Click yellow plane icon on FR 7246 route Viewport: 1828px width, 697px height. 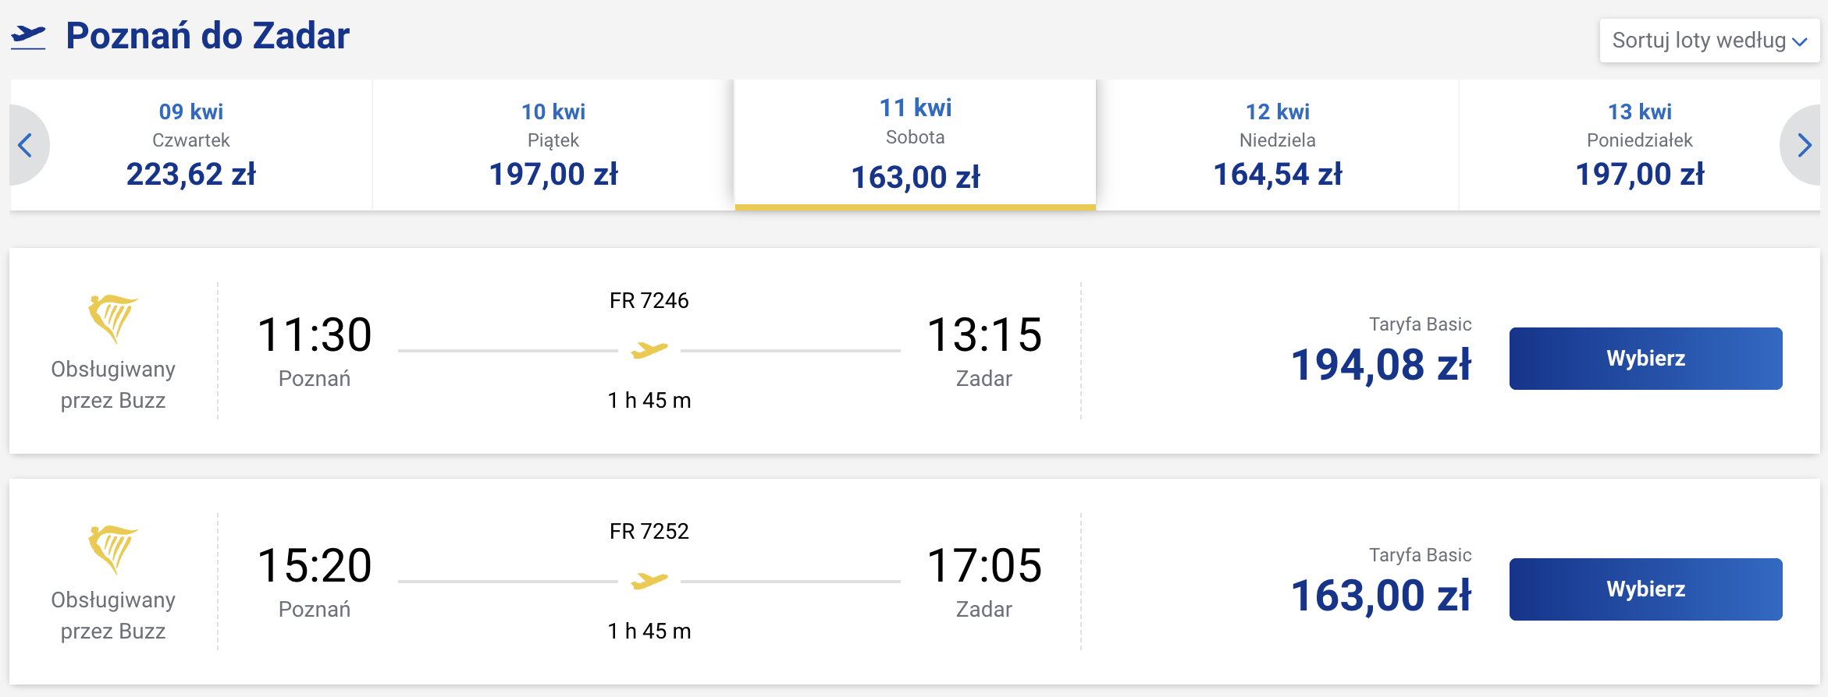click(x=649, y=350)
